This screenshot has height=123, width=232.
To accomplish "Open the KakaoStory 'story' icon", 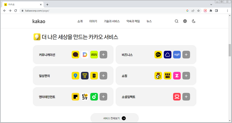I will click(x=94, y=55).
